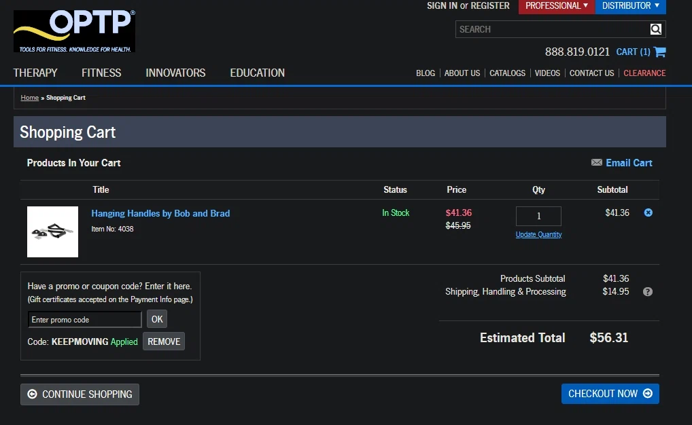Click the OPTP logo

tap(74, 31)
